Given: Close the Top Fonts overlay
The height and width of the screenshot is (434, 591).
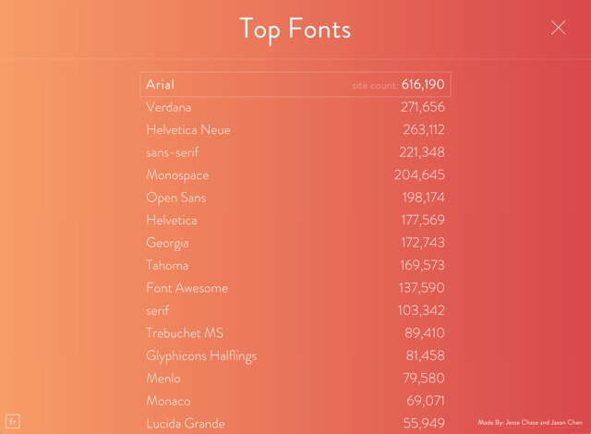Looking at the screenshot, I should pos(558,28).
